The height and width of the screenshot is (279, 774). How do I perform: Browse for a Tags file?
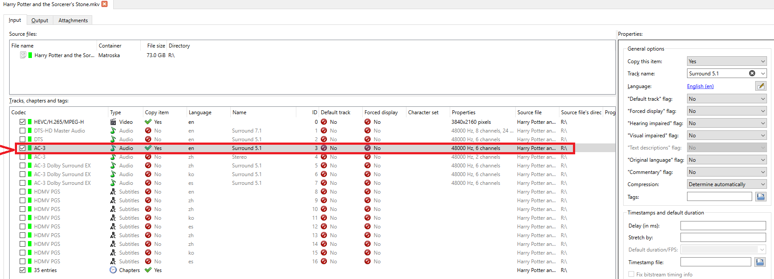pyautogui.click(x=761, y=197)
